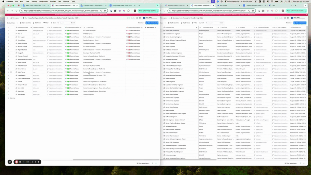This screenshot has width=311, height=175.
Task: Open Filter in the left Clay table
Action: pyautogui.click(x=46, y=23)
